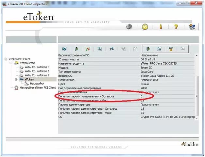Select the 'Модель' row label
The width and height of the screenshot is (205, 157).
coord(63,68)
